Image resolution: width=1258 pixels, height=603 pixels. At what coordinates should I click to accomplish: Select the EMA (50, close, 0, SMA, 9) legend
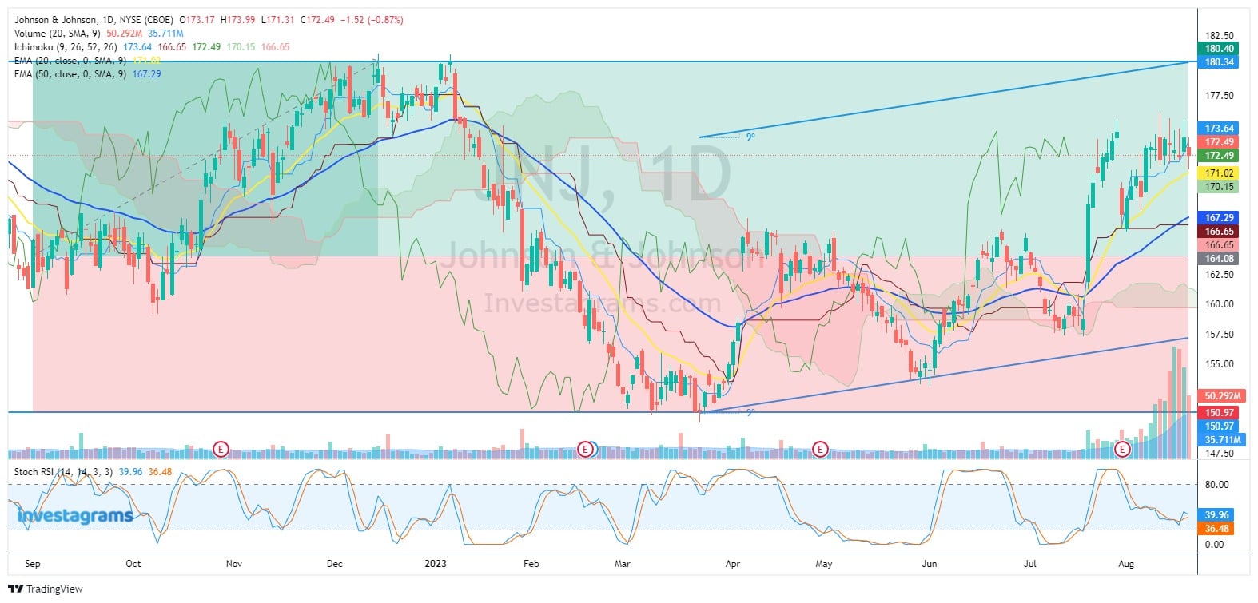[x=70, y=74]
